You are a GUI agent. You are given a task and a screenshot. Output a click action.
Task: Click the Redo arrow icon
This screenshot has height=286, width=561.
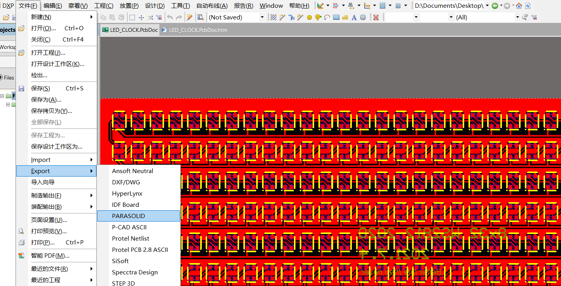click(x=179, y=17)
